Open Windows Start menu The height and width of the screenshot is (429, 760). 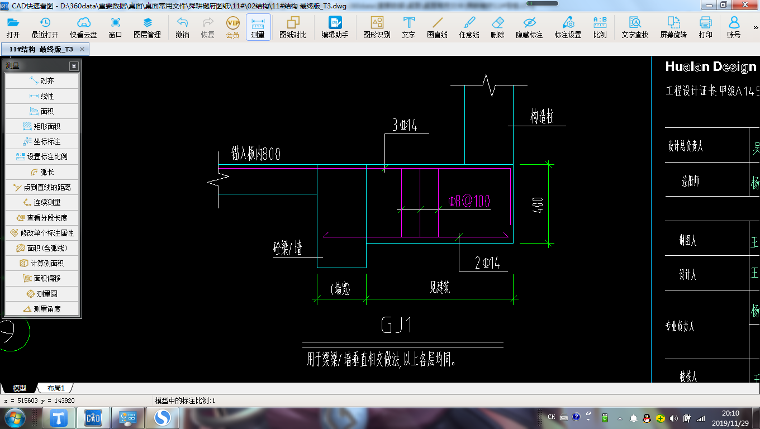(x=13, y=417)
